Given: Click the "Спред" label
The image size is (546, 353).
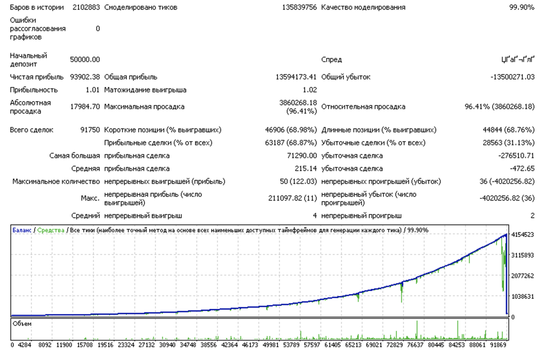Looking at the screenshot, I should tap(331, 60).
